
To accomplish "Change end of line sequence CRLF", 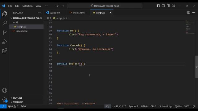I will 153,106.
